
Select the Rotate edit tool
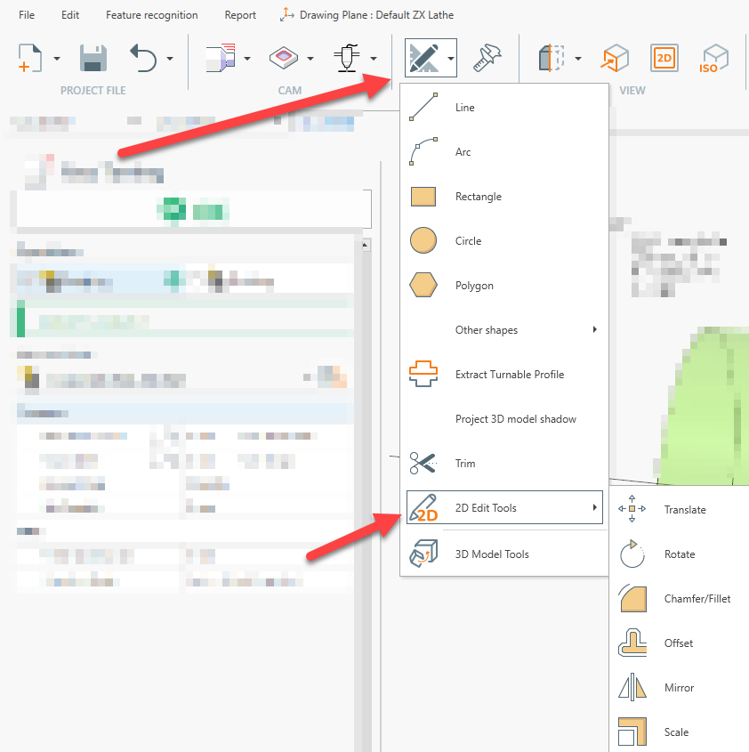pos(679,554)
